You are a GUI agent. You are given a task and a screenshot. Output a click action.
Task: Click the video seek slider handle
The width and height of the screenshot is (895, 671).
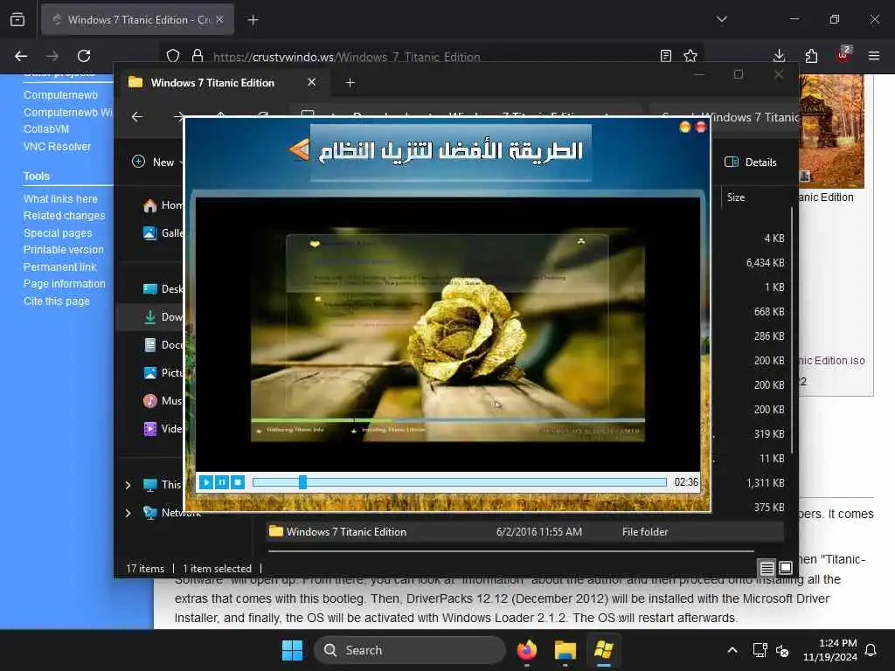[x=302, y=482]
